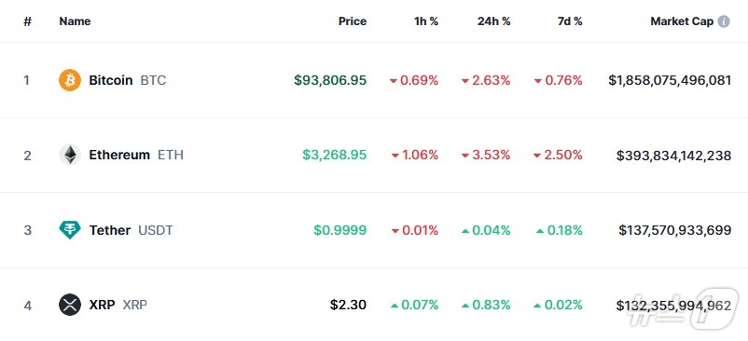Open the Ethereum ETH coin page

(x=136, y=155)
